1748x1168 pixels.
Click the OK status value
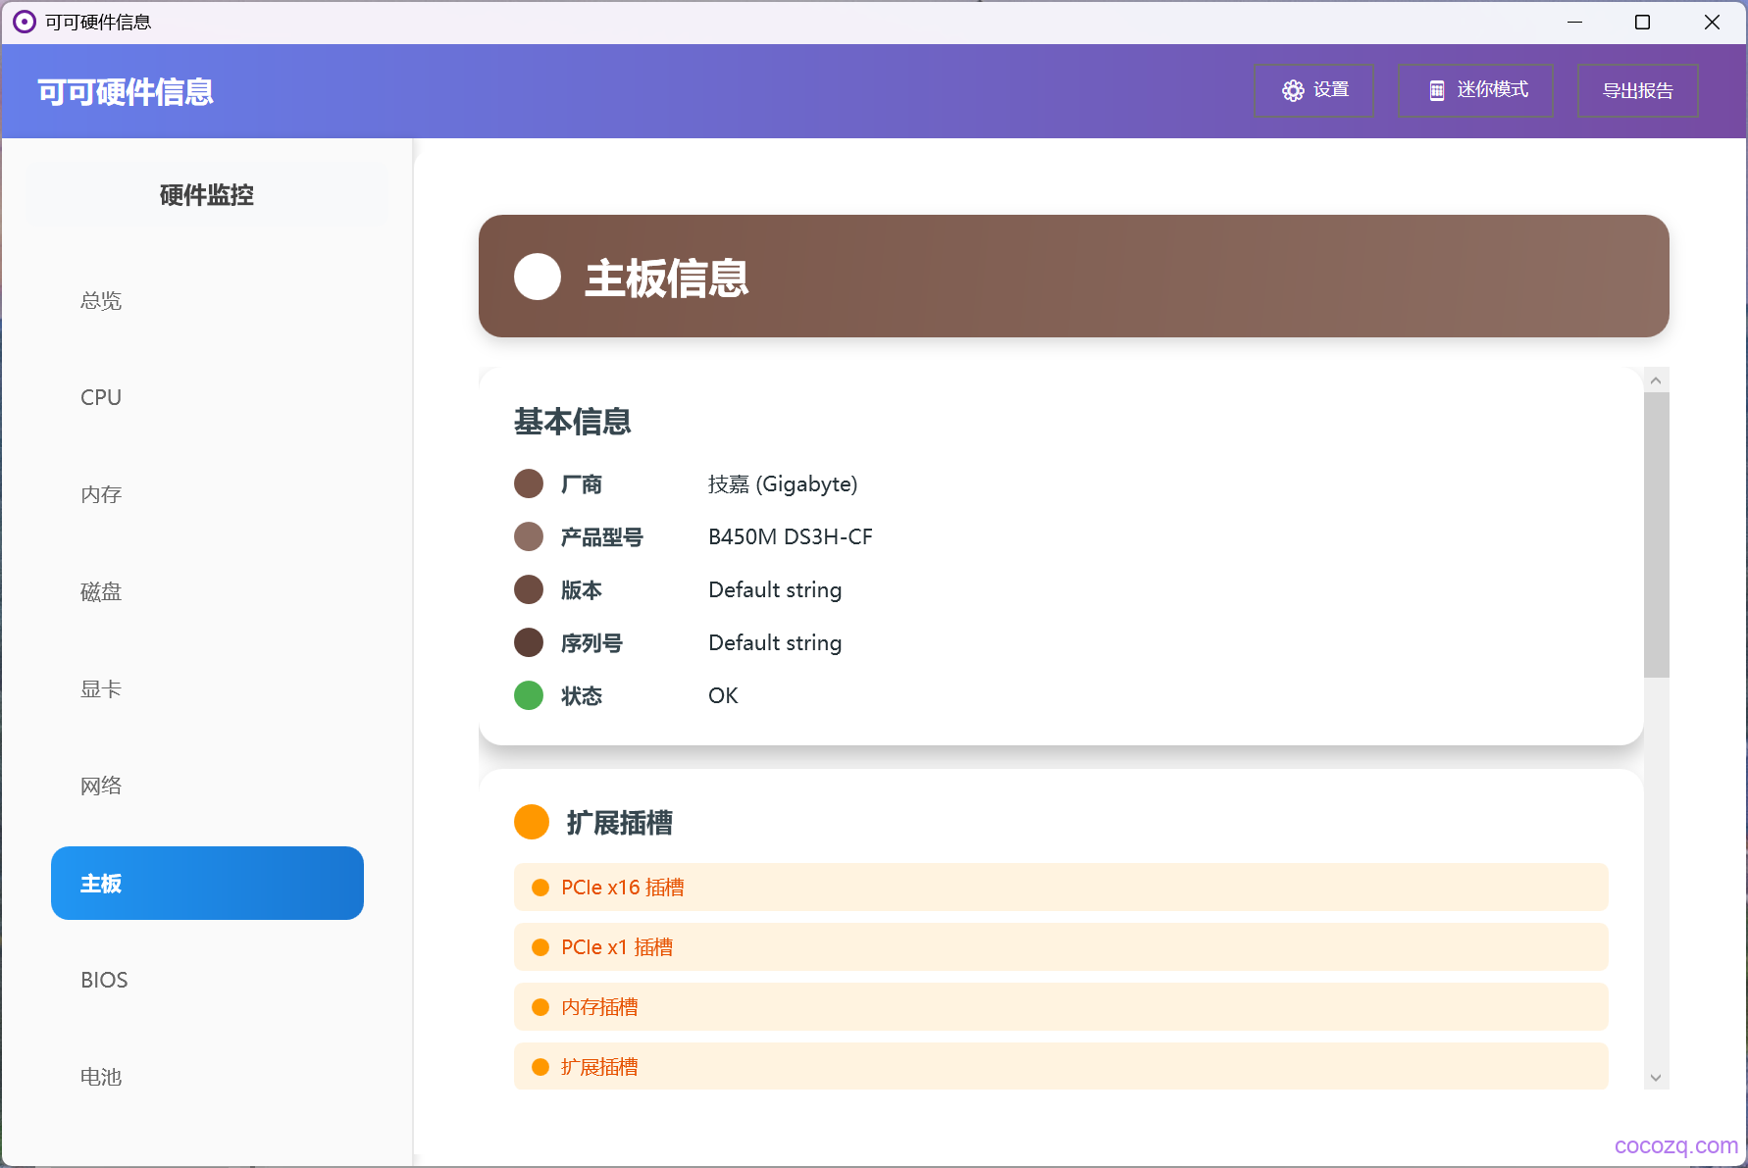723,696
